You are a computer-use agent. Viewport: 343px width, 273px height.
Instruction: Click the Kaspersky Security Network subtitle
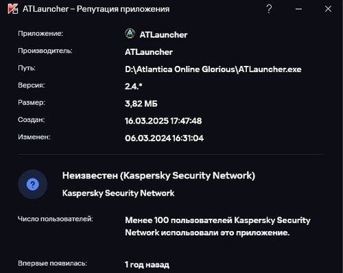(x=118, y=193)
